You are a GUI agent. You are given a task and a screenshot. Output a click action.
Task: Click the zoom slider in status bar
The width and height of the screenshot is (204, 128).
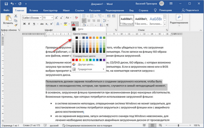tap(178, 125)
